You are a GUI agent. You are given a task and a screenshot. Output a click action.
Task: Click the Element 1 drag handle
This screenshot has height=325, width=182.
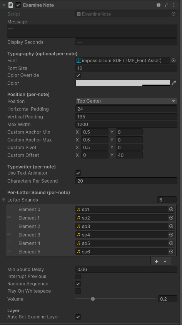[9, 217]
